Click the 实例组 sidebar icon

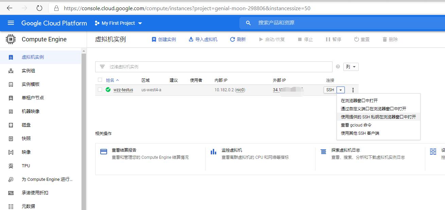pyautogui.click(x=11, y=71)
